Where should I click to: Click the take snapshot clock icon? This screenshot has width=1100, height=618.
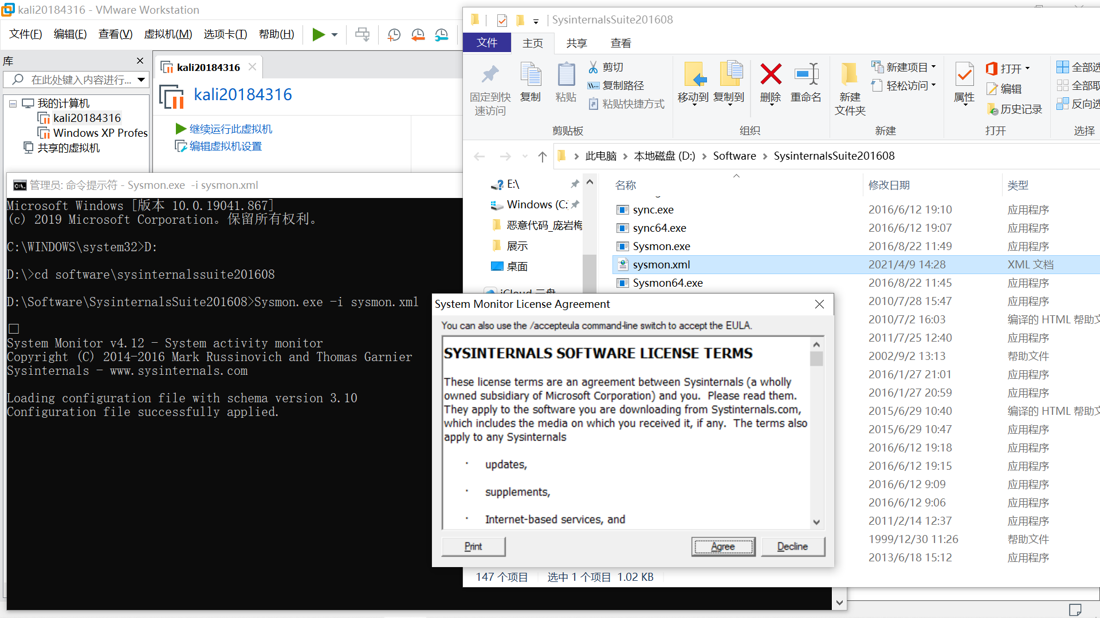pos(394,34)
